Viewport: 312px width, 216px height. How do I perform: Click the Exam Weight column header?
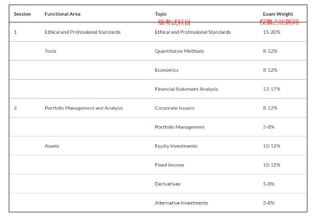[278, 14]
